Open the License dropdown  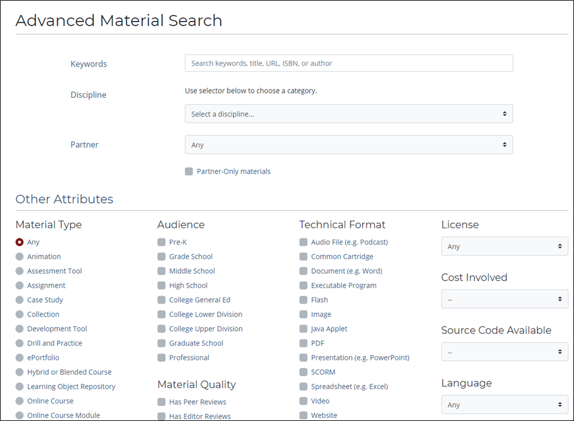pos(504,246)
